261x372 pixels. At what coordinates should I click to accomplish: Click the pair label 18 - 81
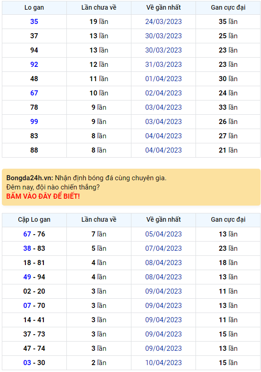click(34, 263)
